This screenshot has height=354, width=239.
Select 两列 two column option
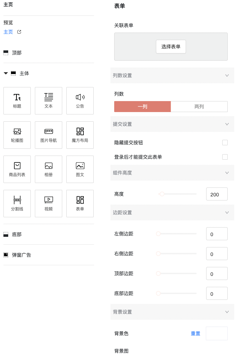point(199,107)
